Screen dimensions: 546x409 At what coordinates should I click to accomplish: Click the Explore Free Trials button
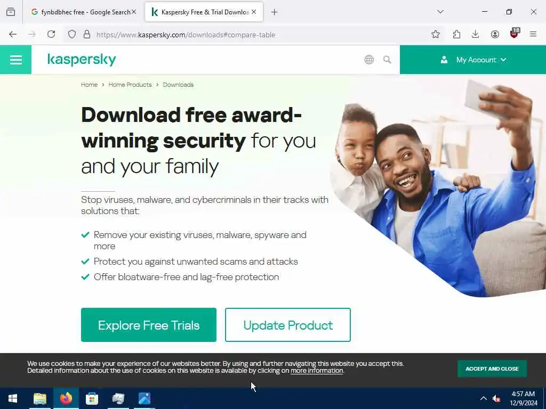[149, 325]
